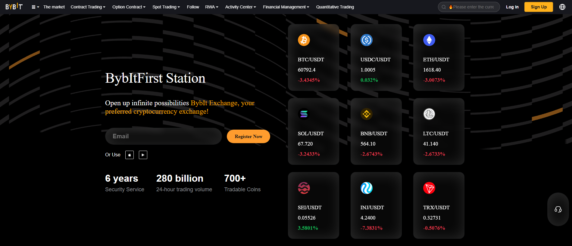Open the LTC/USDT pair label
The width and height of the screenshot is (572, 246).
pos(436,134)
